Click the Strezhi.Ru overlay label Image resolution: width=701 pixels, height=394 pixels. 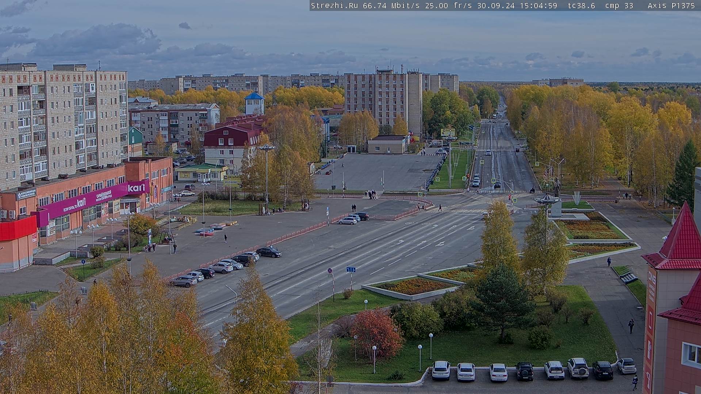pyautogui.click(x=334, y=5)
